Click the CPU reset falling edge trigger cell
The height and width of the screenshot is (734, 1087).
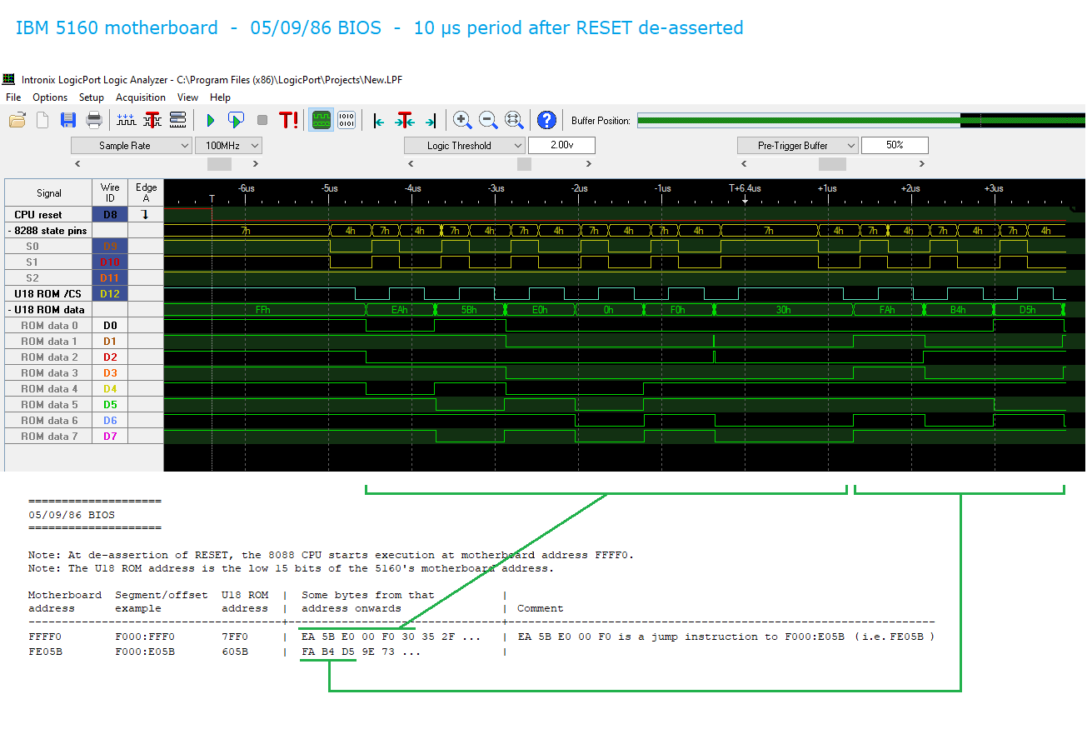[146, 215]
